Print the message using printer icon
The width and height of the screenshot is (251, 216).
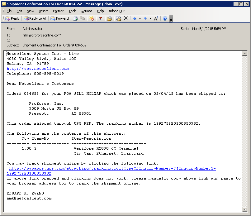(75, 18)
